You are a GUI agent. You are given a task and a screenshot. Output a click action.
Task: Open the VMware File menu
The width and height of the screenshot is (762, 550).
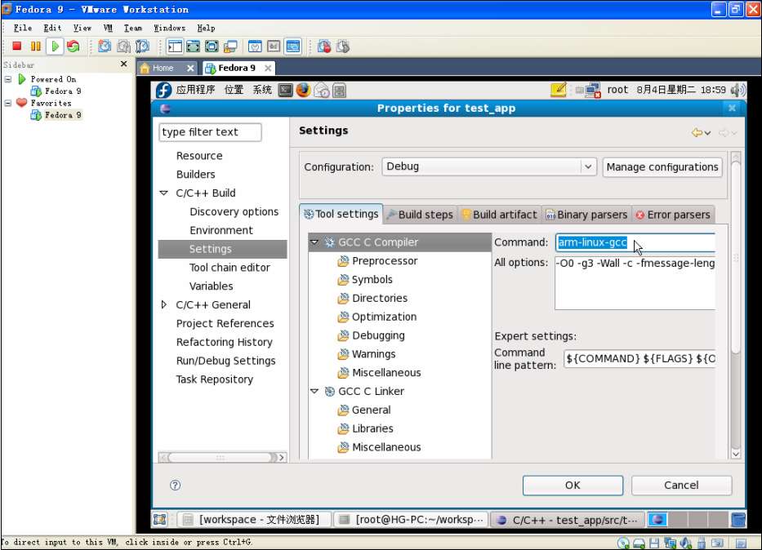pos(23,28)
